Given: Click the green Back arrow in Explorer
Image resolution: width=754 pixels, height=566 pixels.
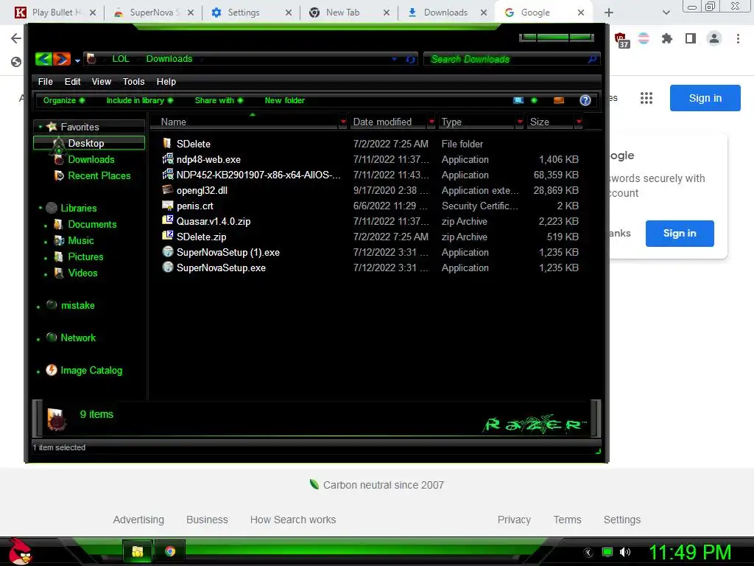Looking at the screenshot, I should point(43,59).
